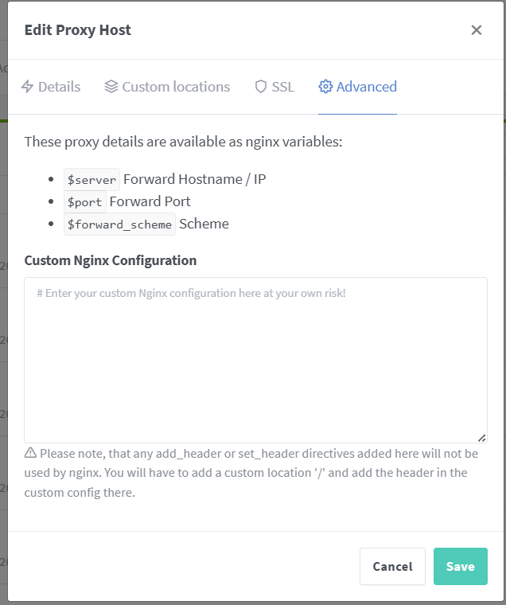Click the lightning bolt Details icon
Screen dimensions: 506x605
tap(27, 87)
